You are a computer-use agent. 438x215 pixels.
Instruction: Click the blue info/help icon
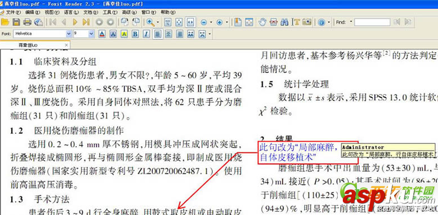tap(321, 22)
